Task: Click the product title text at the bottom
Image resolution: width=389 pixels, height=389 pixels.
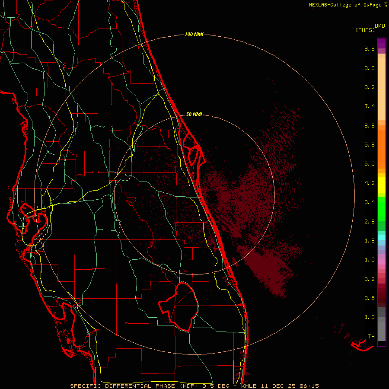Action: point(194,386)
